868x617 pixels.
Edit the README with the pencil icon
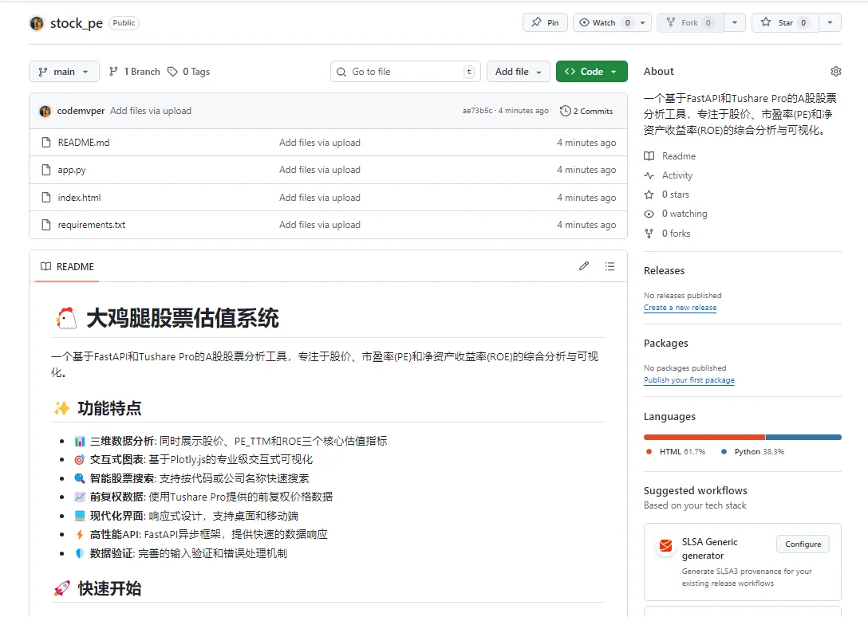pos(583,266)
